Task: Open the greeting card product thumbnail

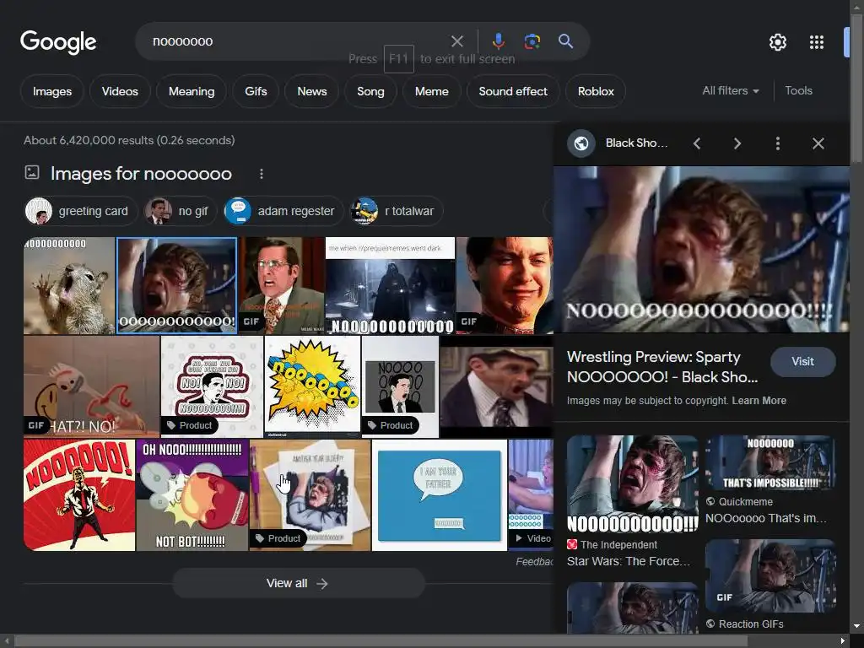Action: [310, 494]
